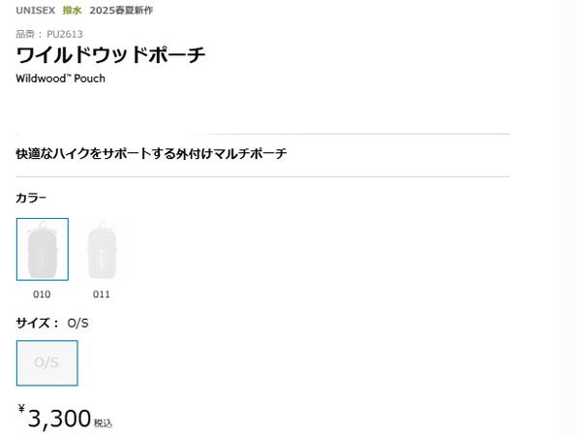Click the 税込 tax-included label
This screenshot has width=581, height=436.
(x=104, y=422)
